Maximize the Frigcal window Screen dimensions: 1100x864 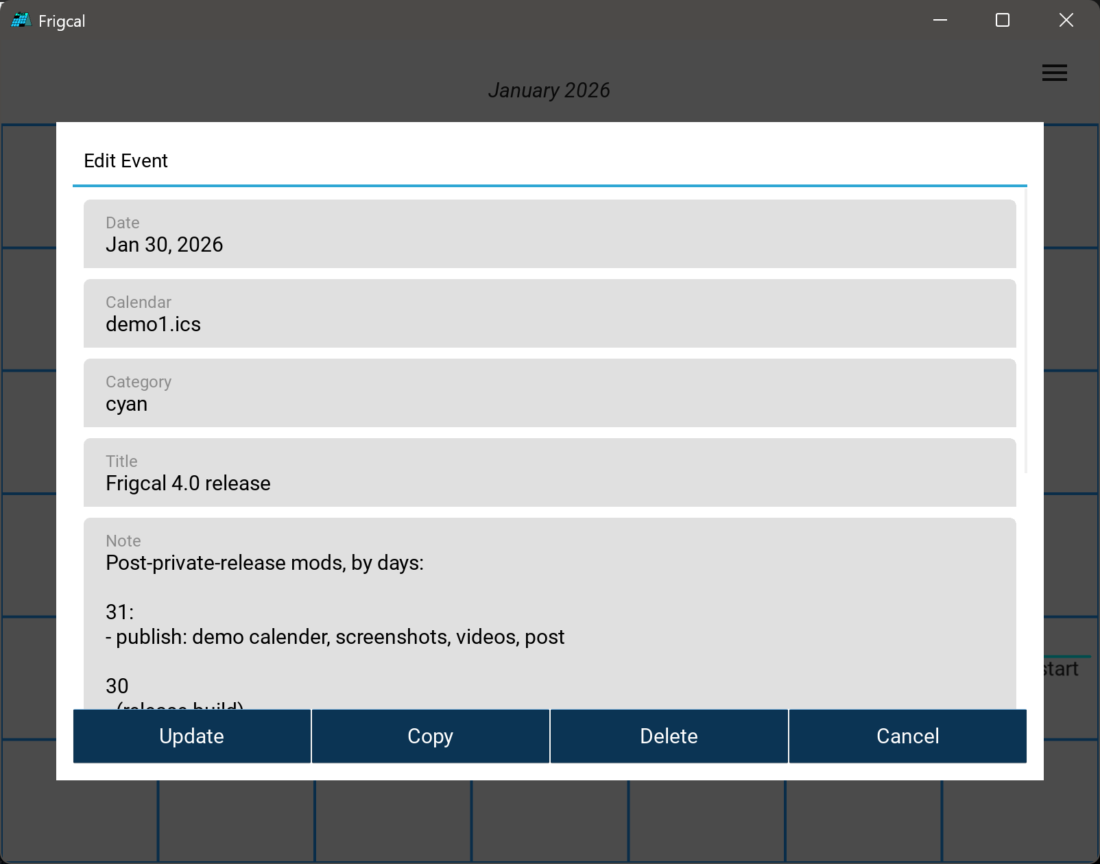(1002, 21)
